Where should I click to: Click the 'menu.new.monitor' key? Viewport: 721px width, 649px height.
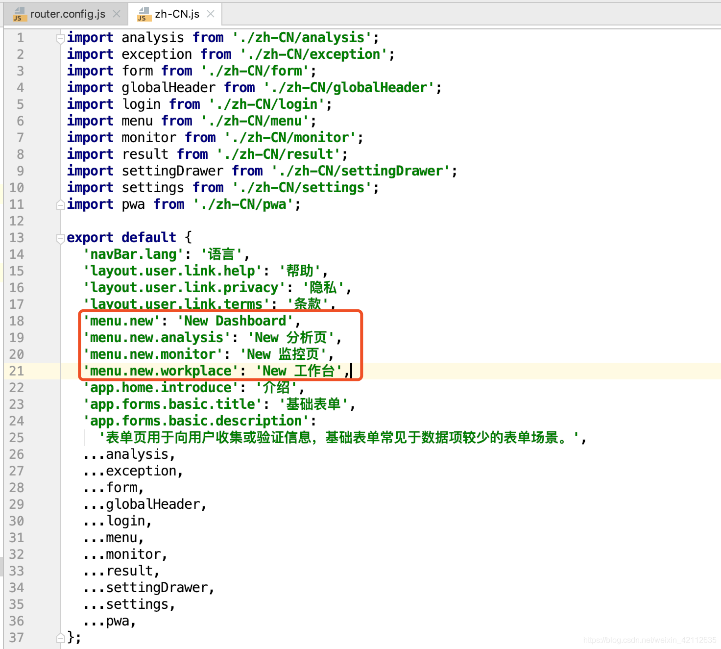point(153,354)
